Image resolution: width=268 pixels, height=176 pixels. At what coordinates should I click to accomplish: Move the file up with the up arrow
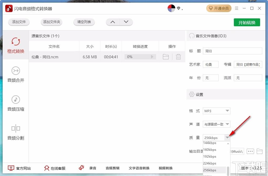pyautogui.click(x=113, y=22)
